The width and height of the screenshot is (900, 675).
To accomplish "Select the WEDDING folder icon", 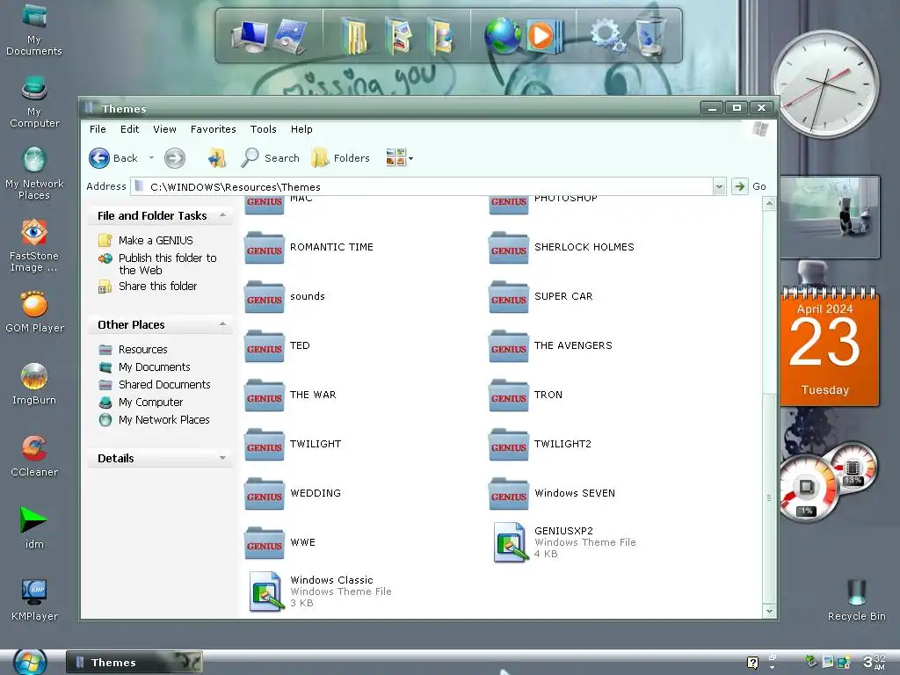I will pos(264,494).
